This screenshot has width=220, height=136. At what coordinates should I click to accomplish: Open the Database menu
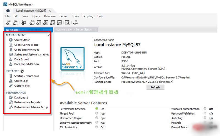(50, 16)
